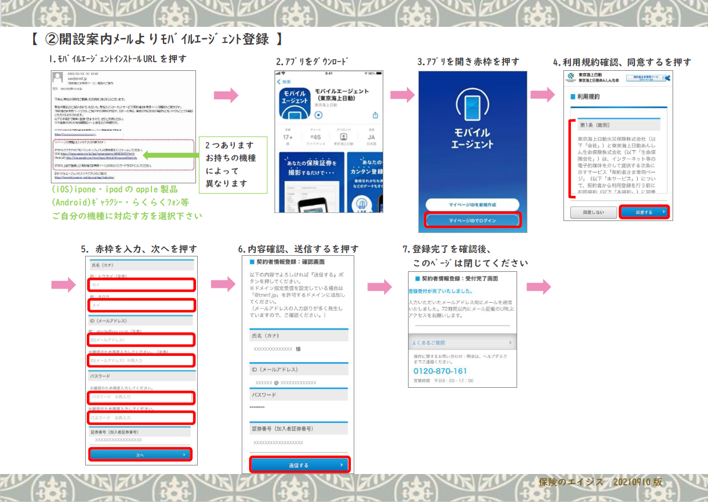Click the developer icon above 東京海上日動

pos(343,137)
